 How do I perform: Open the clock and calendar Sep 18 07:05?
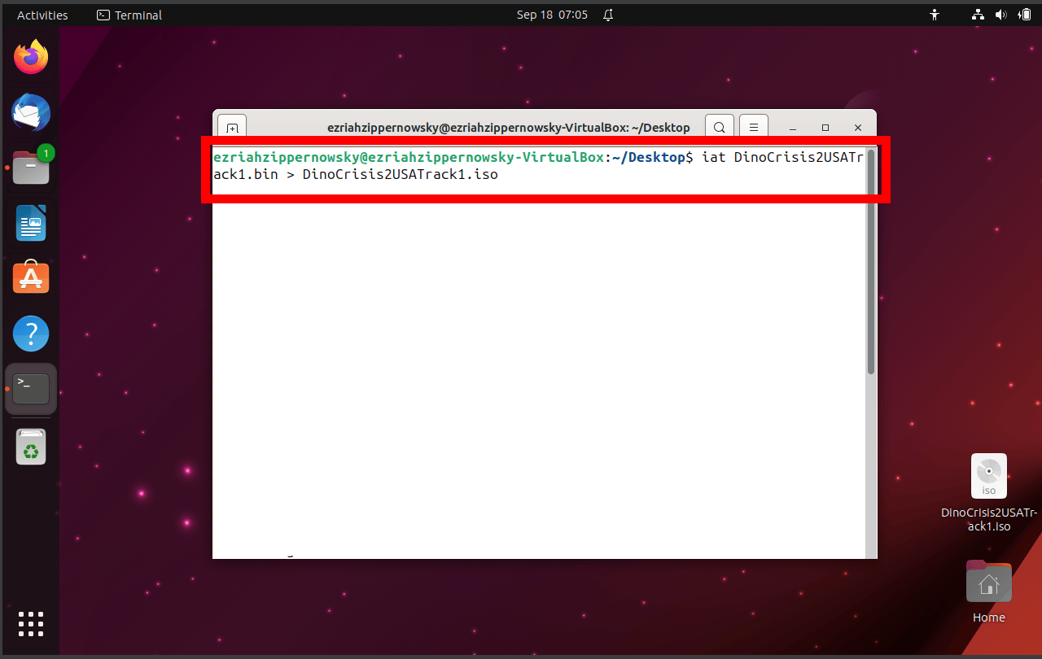(552, 15)
